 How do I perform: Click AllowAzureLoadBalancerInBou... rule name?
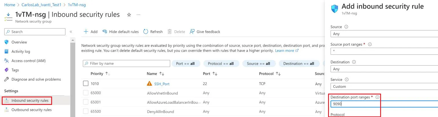174,102
